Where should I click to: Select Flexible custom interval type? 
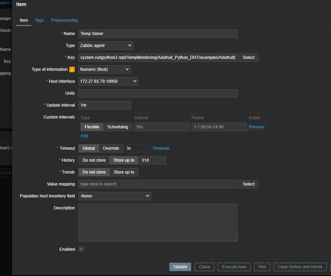coord(92,127)
